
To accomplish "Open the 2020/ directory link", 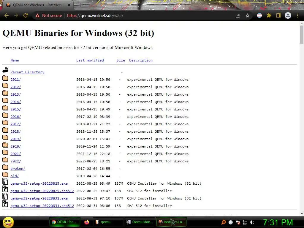I will click(16, 146).
